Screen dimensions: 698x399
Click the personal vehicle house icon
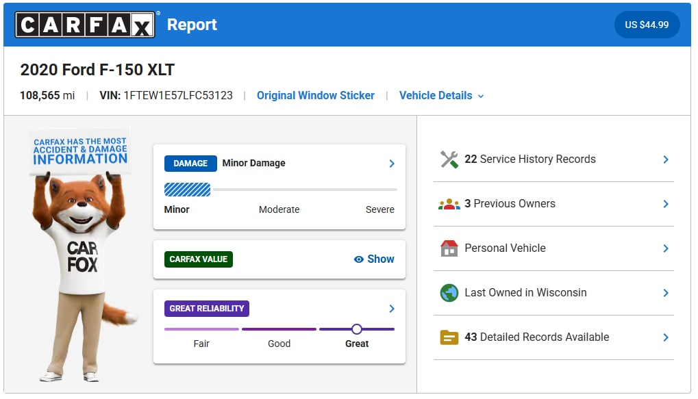(449, 248)
